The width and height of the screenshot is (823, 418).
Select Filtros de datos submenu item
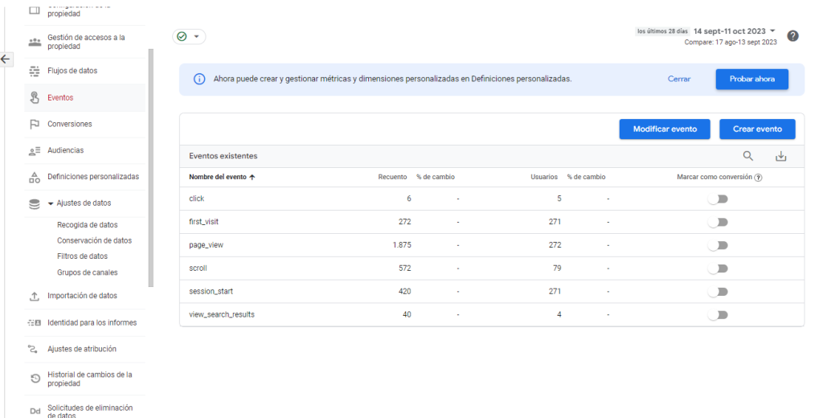82,256
